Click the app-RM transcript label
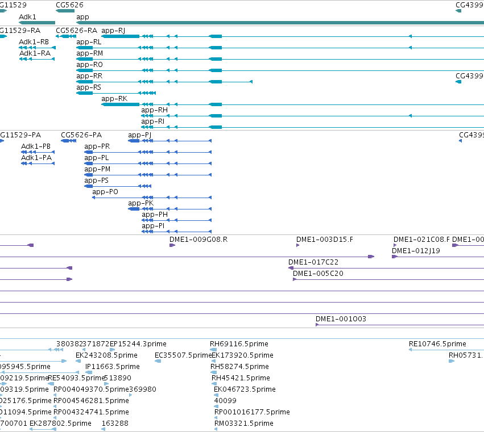The height and width of the screenshot is (432, 484). click(x=89, y=53)
